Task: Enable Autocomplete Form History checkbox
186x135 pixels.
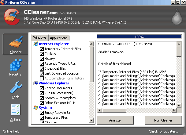Action: pos(42,78)
